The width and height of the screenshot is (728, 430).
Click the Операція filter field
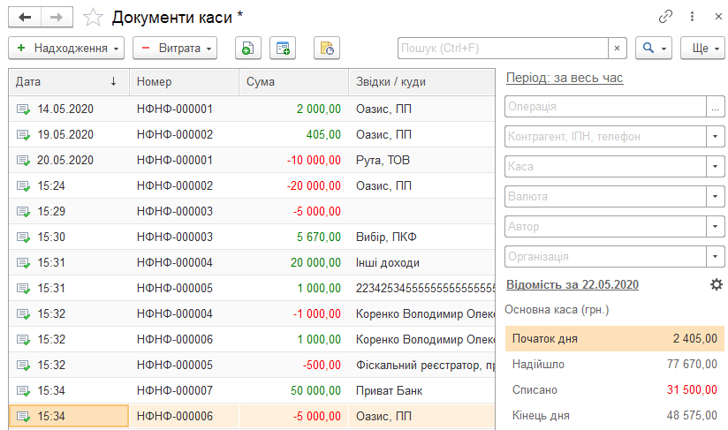(x=605, y=107)
